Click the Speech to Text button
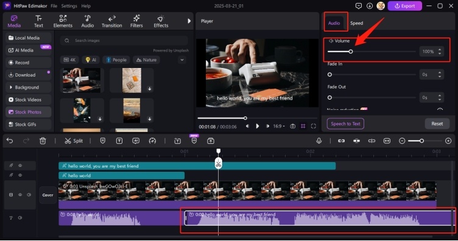Viewport: 458px width, 241px height. (345, 124)
